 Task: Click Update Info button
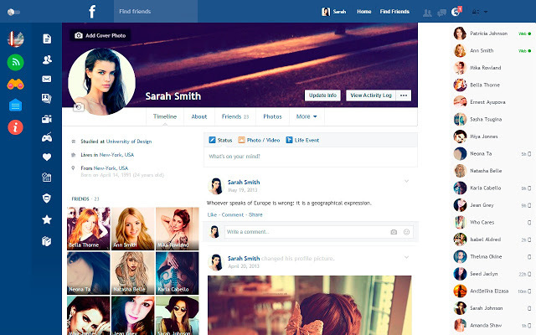pyautogui.click(x=322, y=95)
